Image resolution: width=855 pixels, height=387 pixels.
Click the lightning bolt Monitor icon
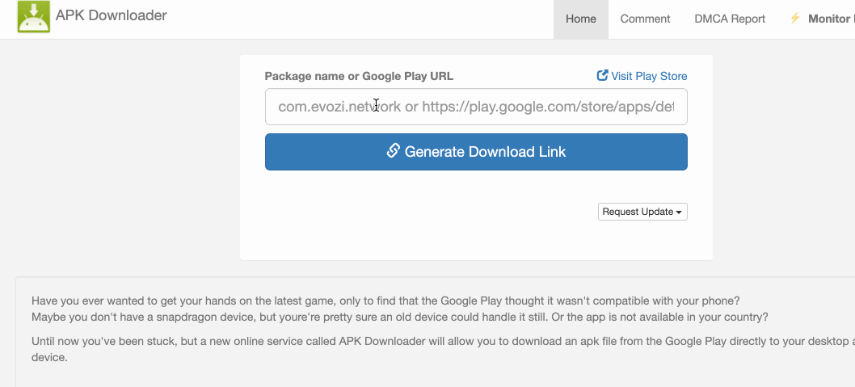(x=794, y=19)
